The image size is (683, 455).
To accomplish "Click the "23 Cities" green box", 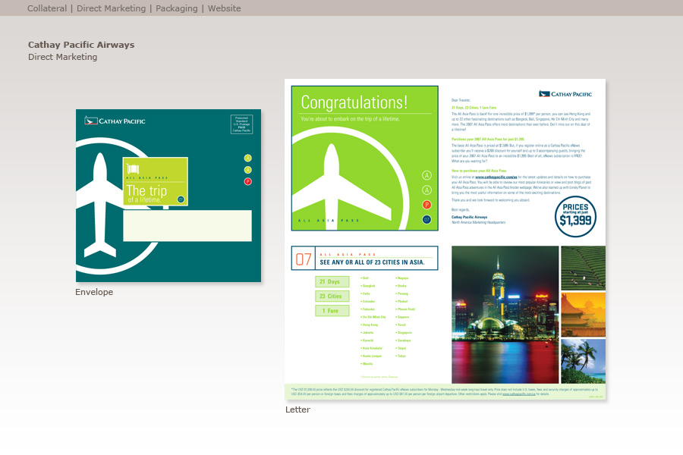I will (x=332, y=297).
